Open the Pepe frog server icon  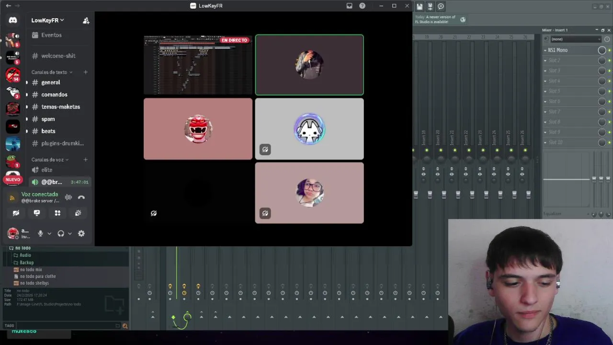(x=13, y=161)
